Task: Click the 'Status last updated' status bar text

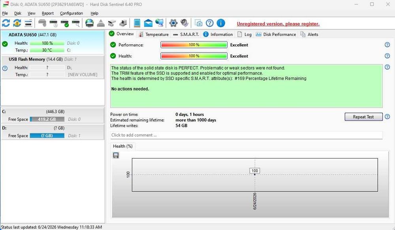Action: pyautogui.click(x=51, y=227)
